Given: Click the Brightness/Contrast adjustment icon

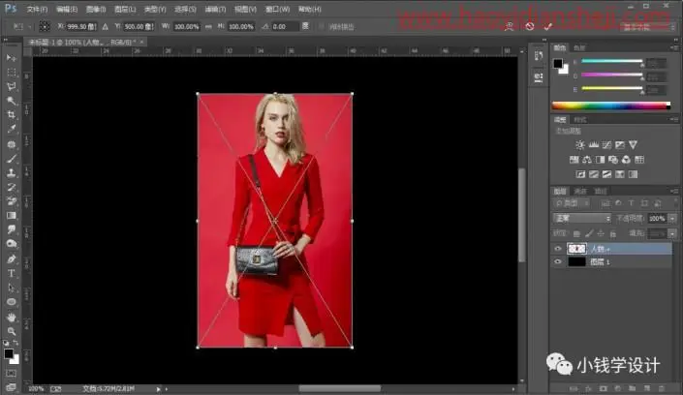Looking at the screenshot, I should 580,145.
